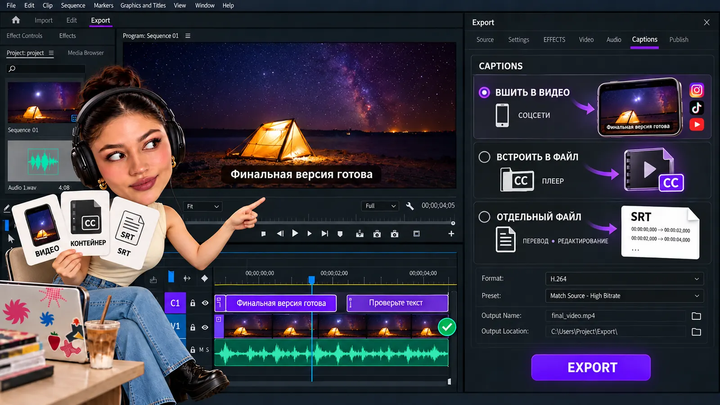Open the Sequence menu

click(x=73, y=5)
